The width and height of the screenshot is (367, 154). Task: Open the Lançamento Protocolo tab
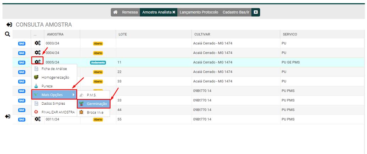click(199, 12)
